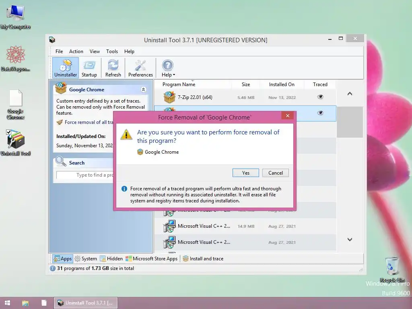The height and width of the screenshot is (309, 412).
Task: Collapse the Google Chrome details panel
Action: 143,90
